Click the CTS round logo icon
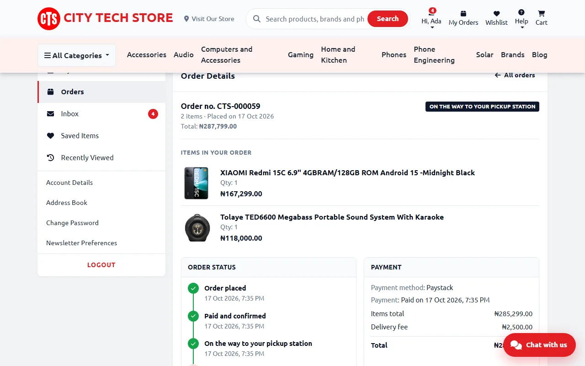 (49, 19)
